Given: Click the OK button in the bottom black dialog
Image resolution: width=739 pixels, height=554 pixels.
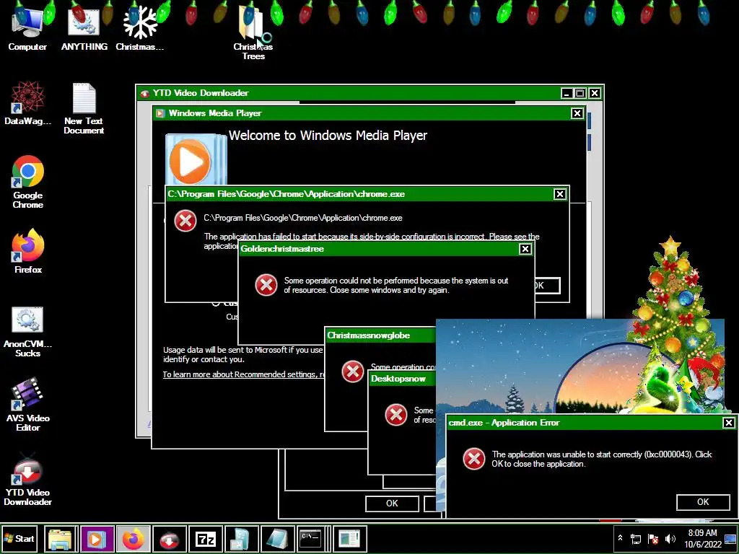Looking at the screenshot, I should click(392, 503).
